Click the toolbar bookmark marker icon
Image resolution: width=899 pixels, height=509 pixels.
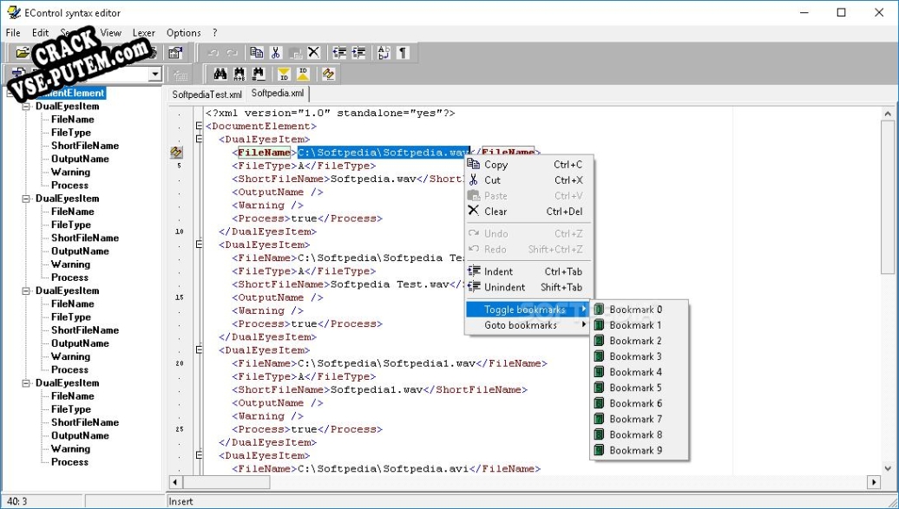point(328,74)
